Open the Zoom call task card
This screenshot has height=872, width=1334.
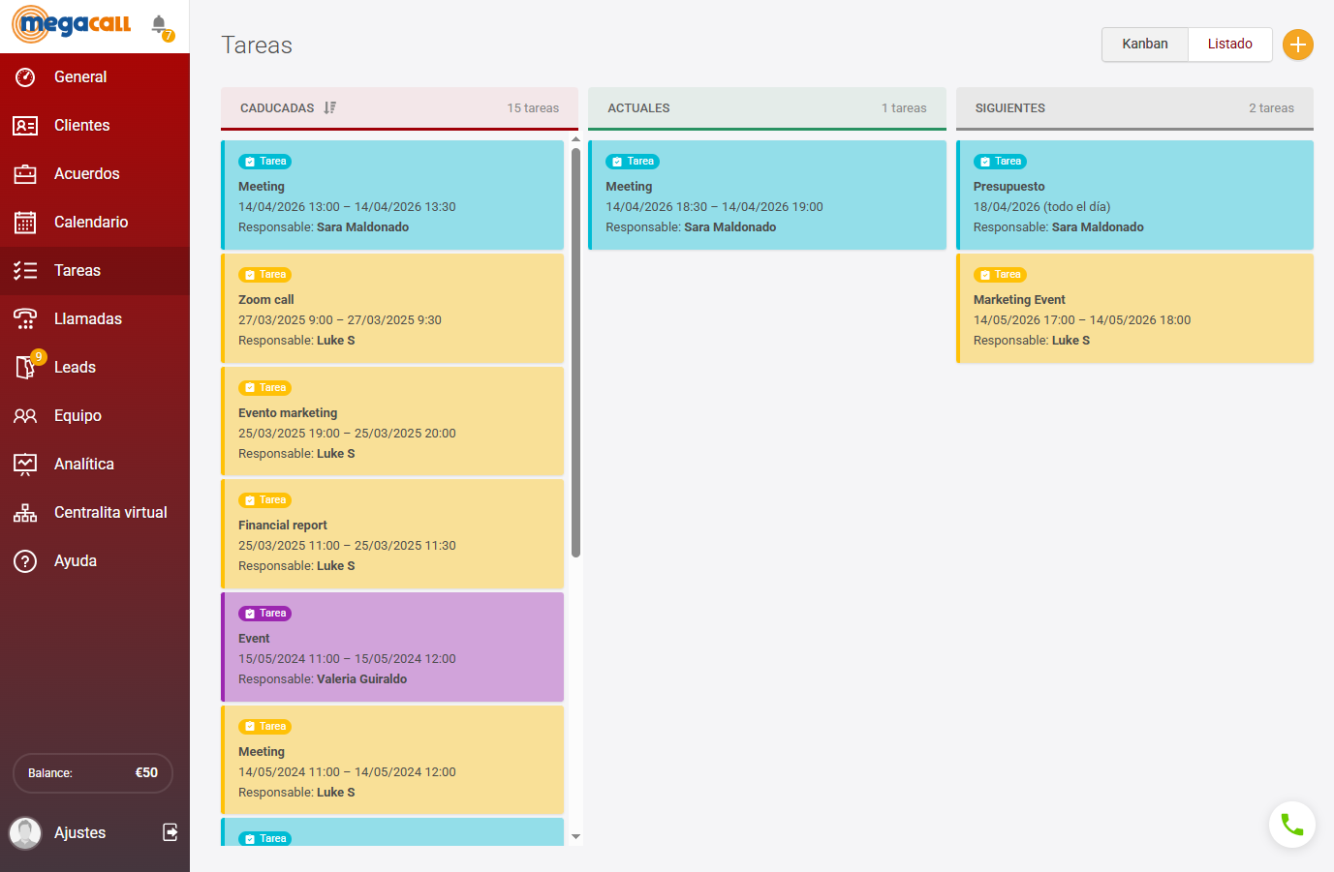pyautogui.click(x=392, y=308)
